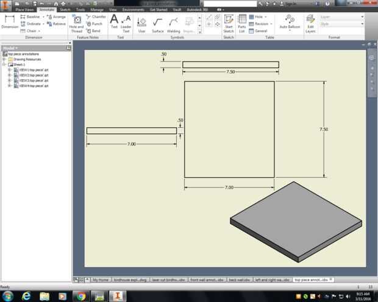Switch to the Manage ribbon tab
Viewport: 378px width, 302px height.
[97, 10]
